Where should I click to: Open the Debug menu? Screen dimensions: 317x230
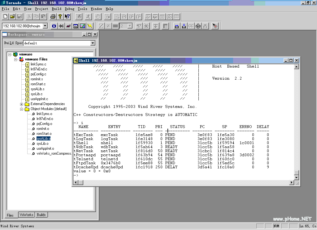tap(70, 9)
